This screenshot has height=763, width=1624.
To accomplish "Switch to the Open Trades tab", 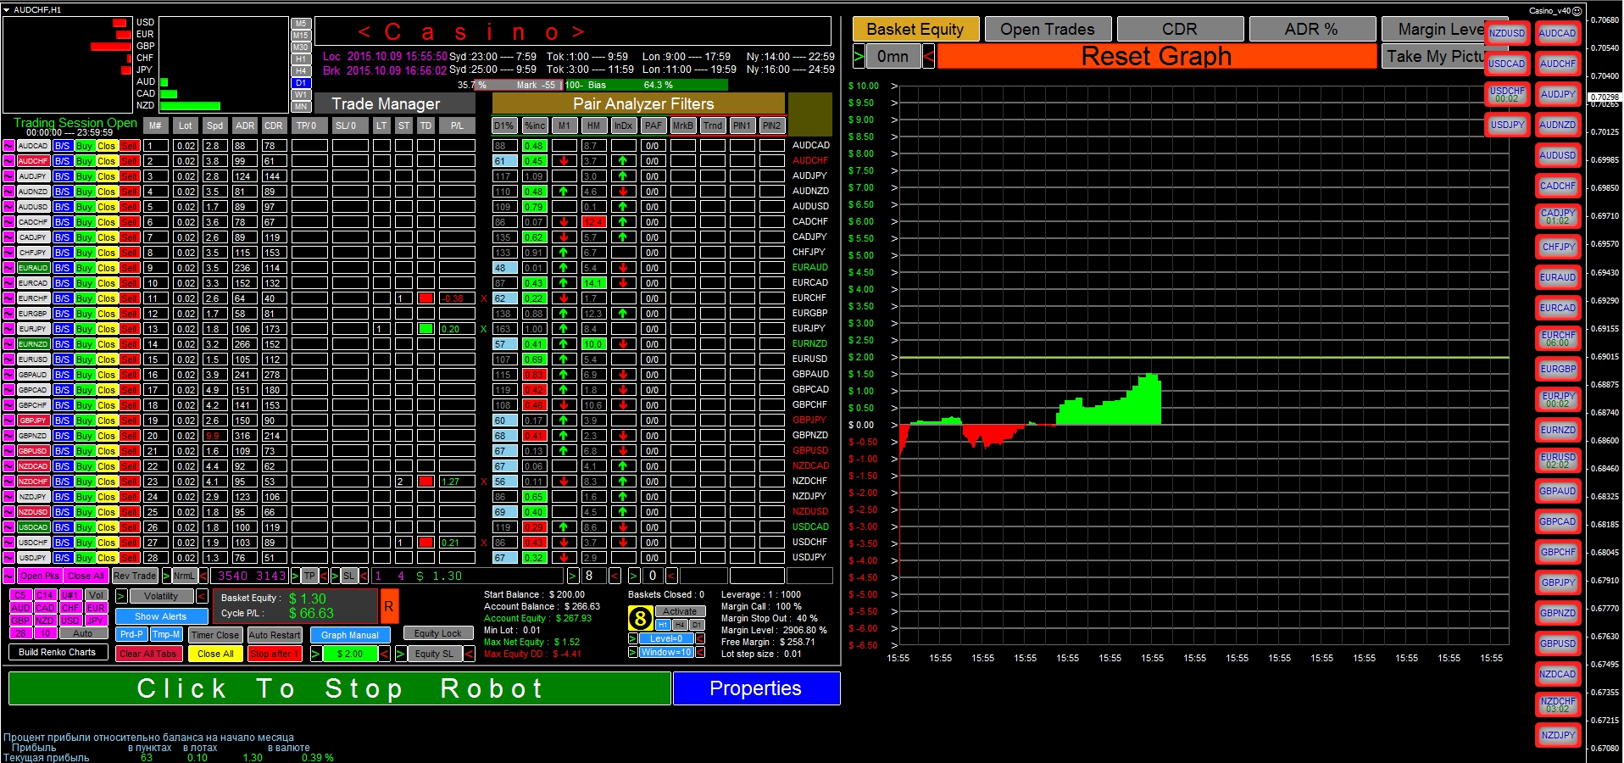I will [x=1048, y=29].
